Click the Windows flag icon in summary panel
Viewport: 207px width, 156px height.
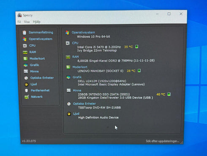tap(68, 33)
